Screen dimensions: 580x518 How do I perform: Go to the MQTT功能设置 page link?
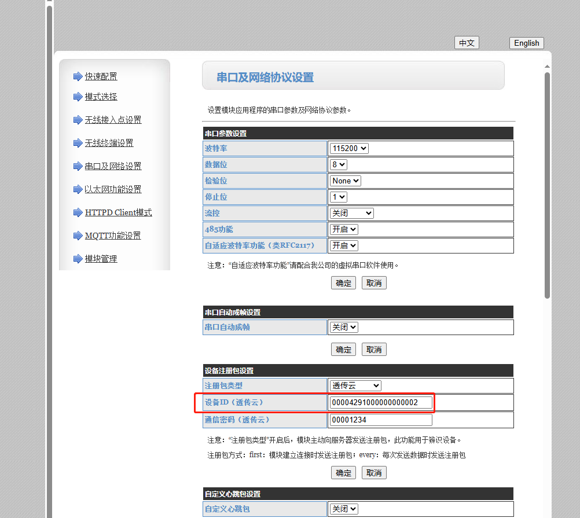[x=113, y=236]
